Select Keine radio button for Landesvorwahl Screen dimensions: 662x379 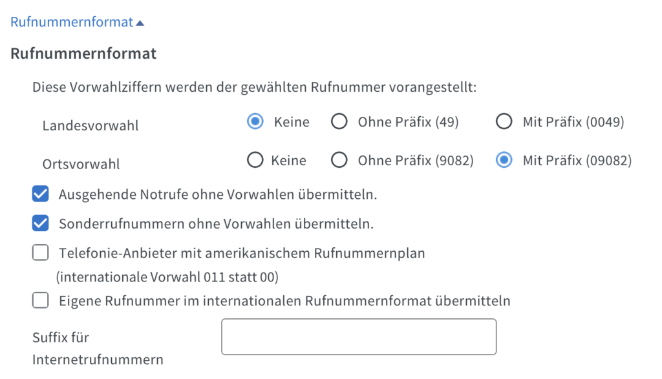click(x=255, y=122)
